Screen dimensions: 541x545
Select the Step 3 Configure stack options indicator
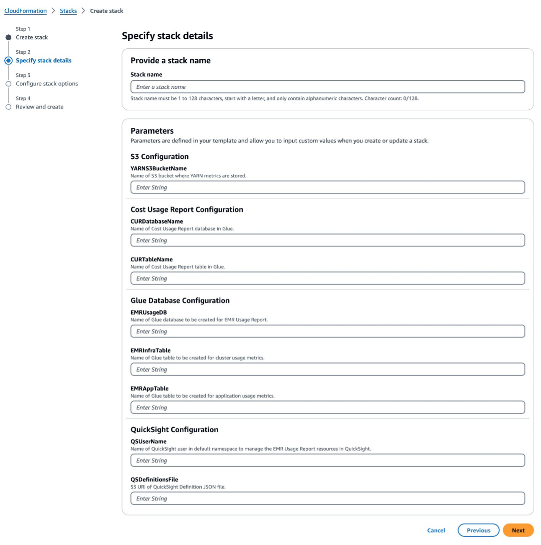coord(8,83)
